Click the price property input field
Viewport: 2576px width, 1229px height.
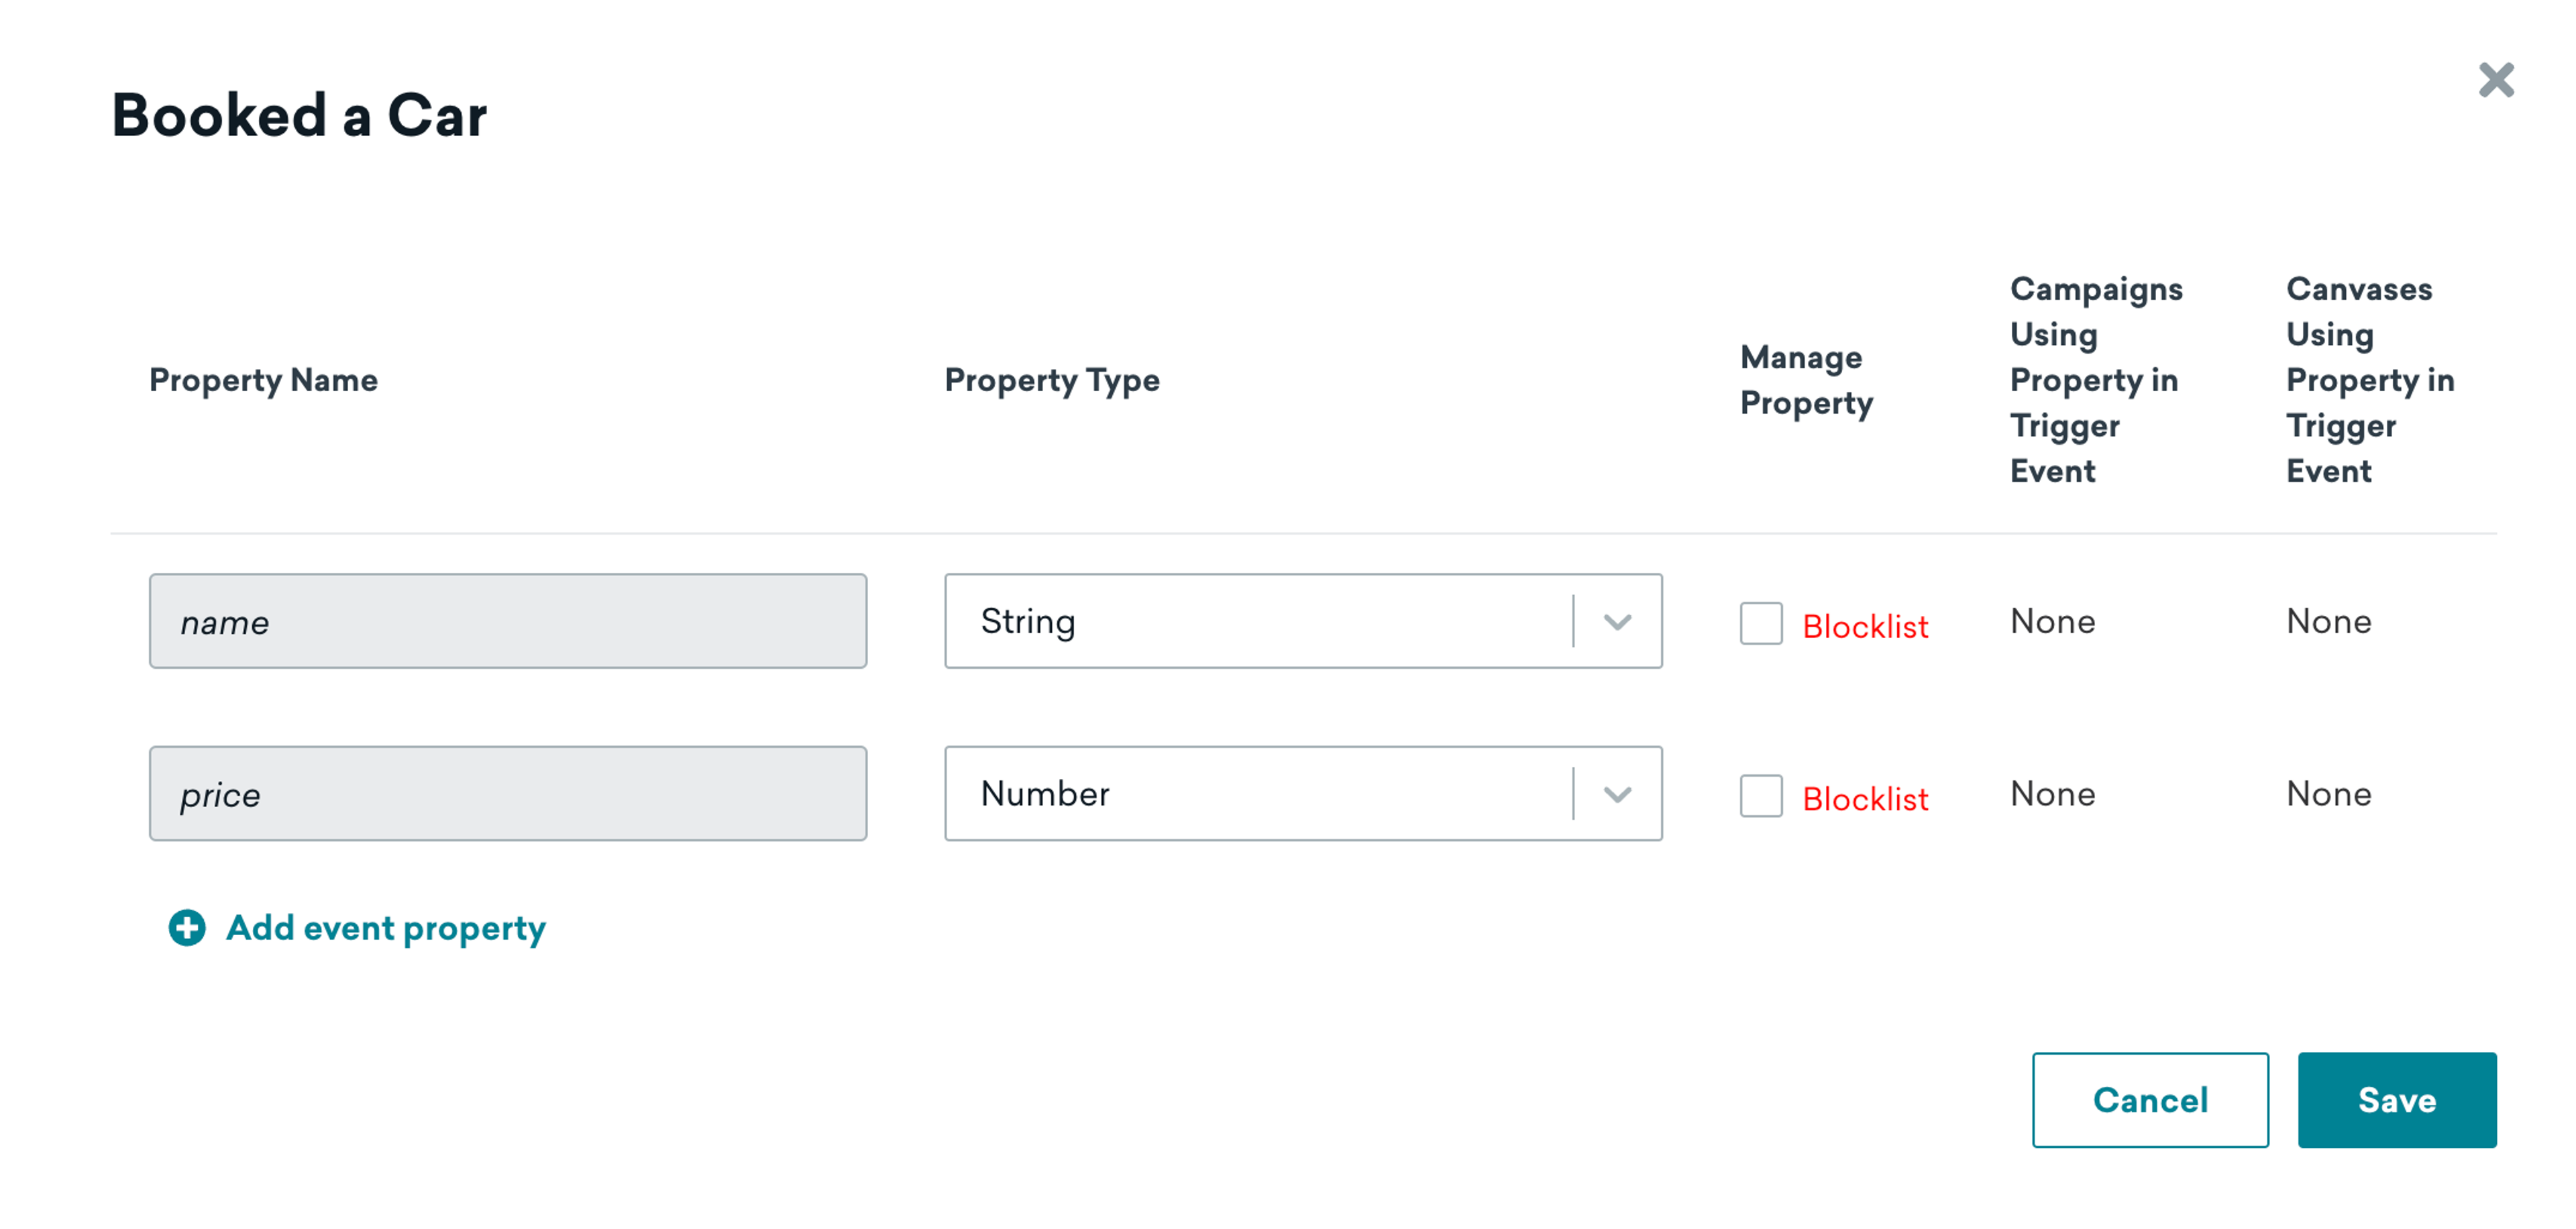[x=507, y=793]
